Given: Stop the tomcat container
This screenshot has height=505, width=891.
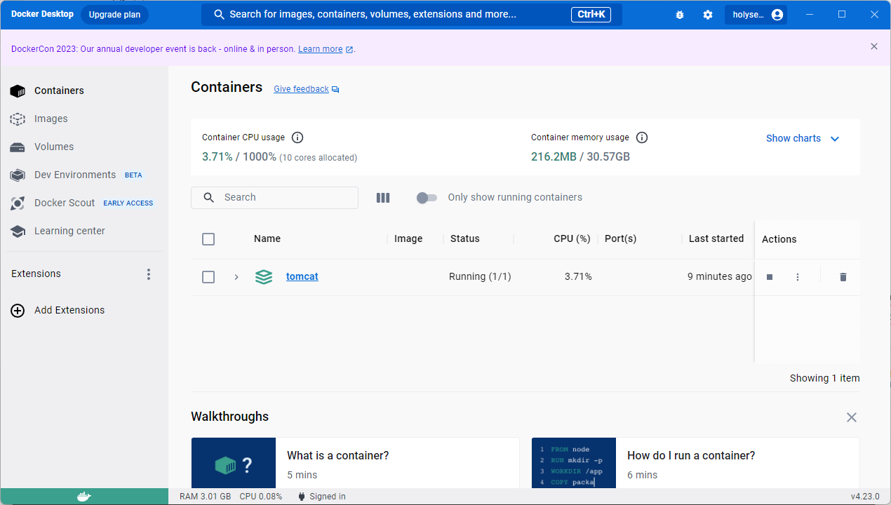Looking at the screenshot, I should pos(770,277).
